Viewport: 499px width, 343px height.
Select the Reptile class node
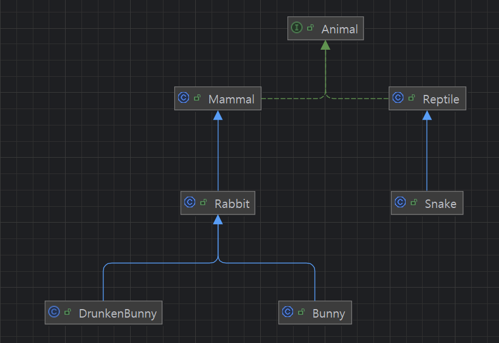coord(427,98)
